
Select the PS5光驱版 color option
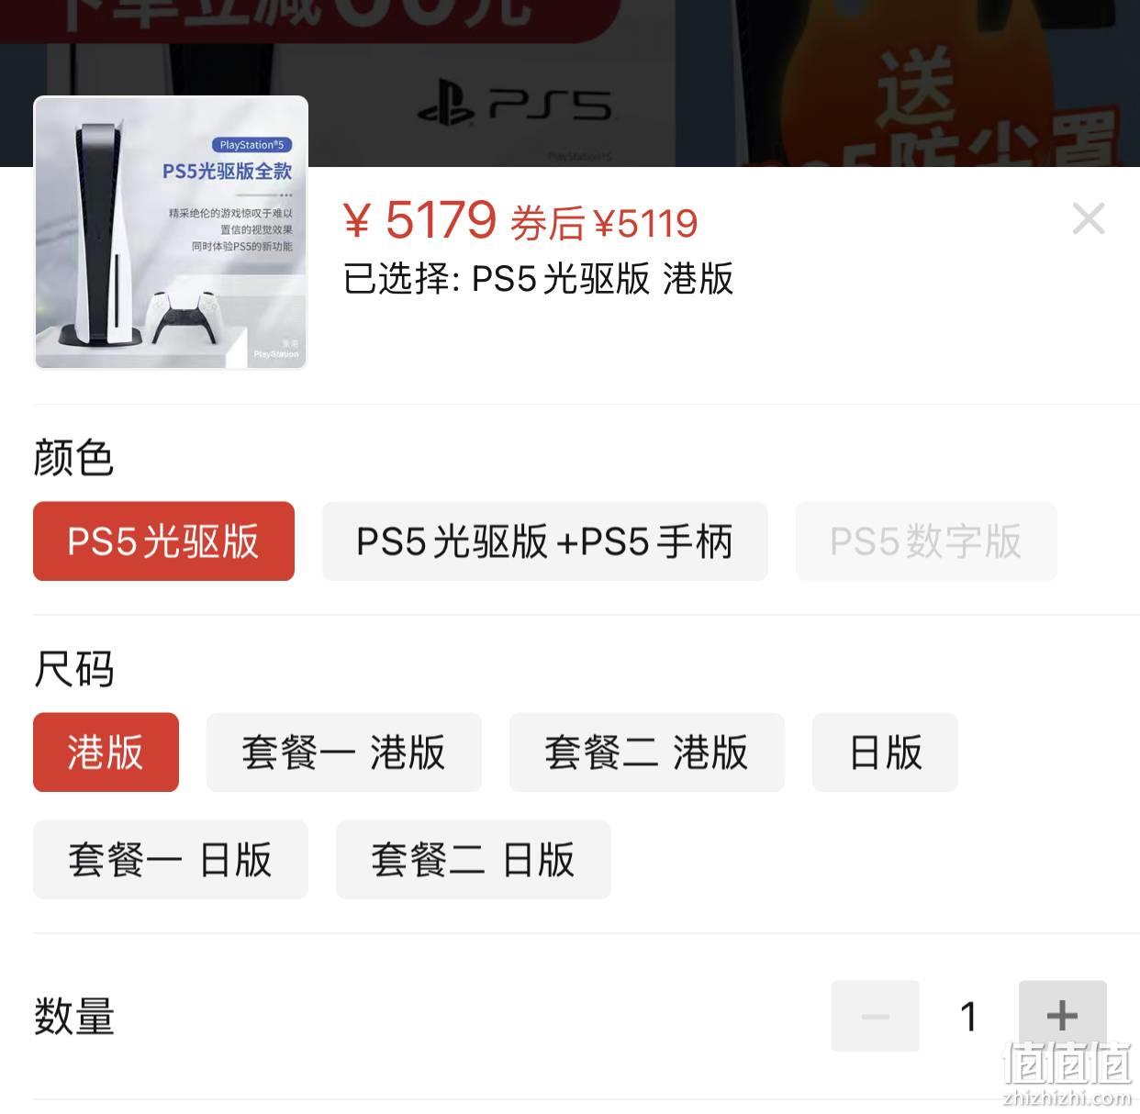coord(163,541)
